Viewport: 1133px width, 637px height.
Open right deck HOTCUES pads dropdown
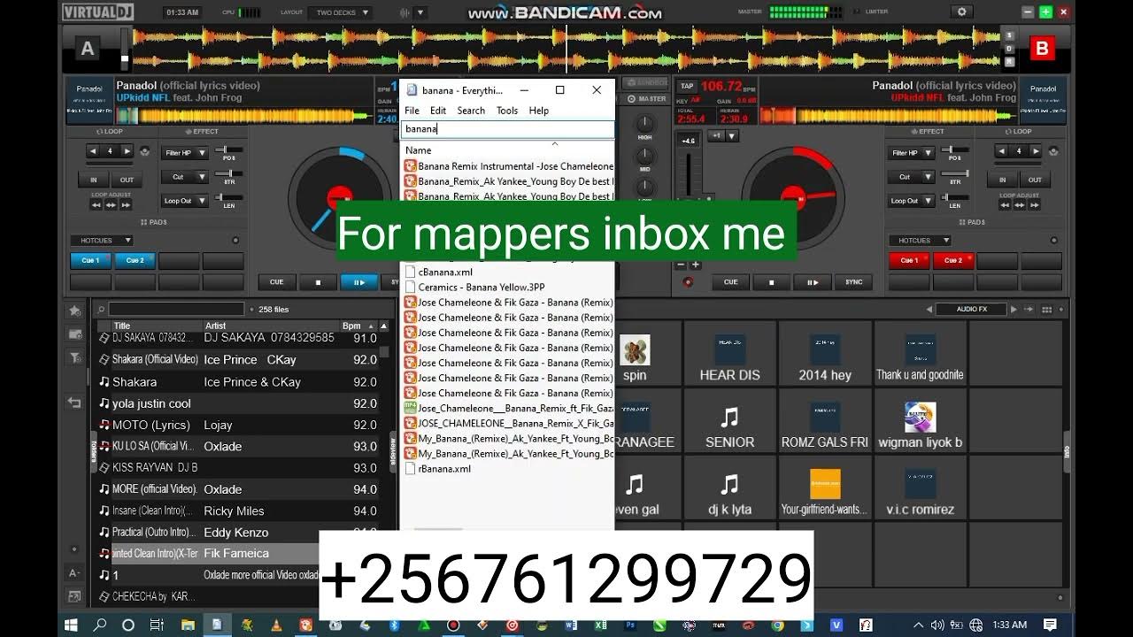920,241
